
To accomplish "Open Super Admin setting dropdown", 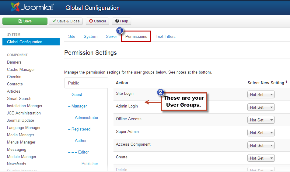I will (x=261, y=133).
